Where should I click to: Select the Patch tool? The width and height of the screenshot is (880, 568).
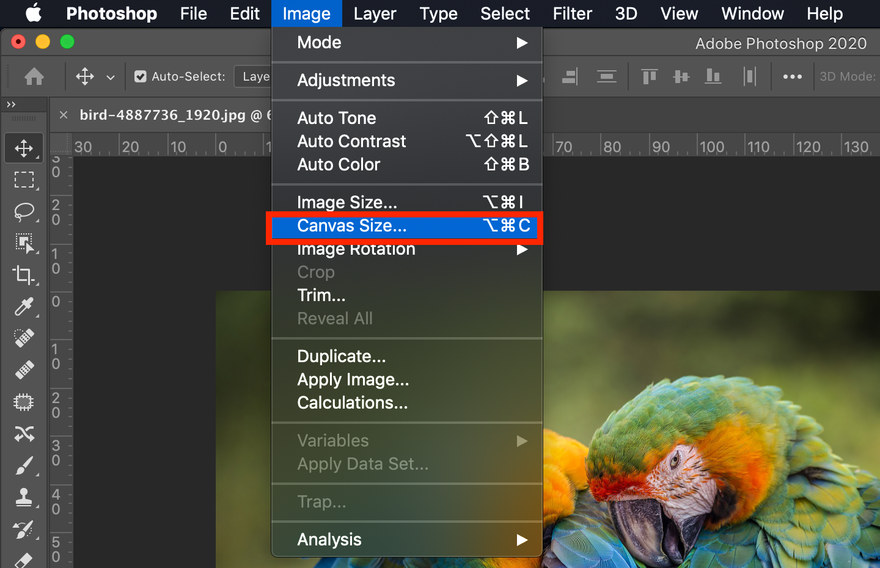point(24,402)
